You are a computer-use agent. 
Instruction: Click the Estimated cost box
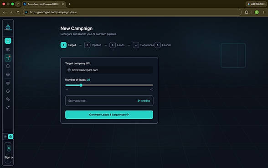point(109,101)
